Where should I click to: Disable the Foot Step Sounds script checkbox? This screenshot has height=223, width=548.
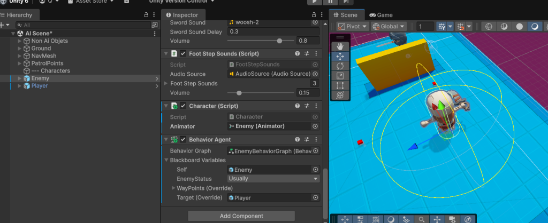[183, 53]
